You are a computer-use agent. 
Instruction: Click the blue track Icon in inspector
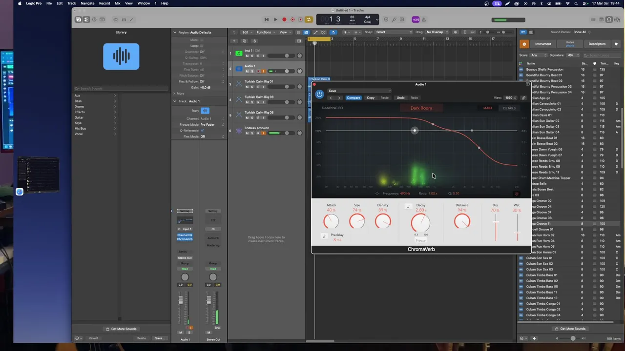click(x=205, y=111)
